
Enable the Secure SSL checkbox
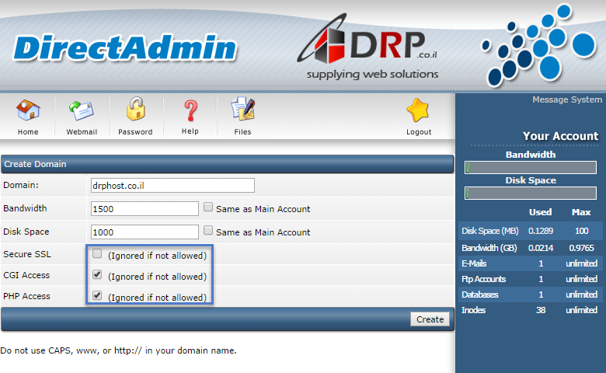97,254
